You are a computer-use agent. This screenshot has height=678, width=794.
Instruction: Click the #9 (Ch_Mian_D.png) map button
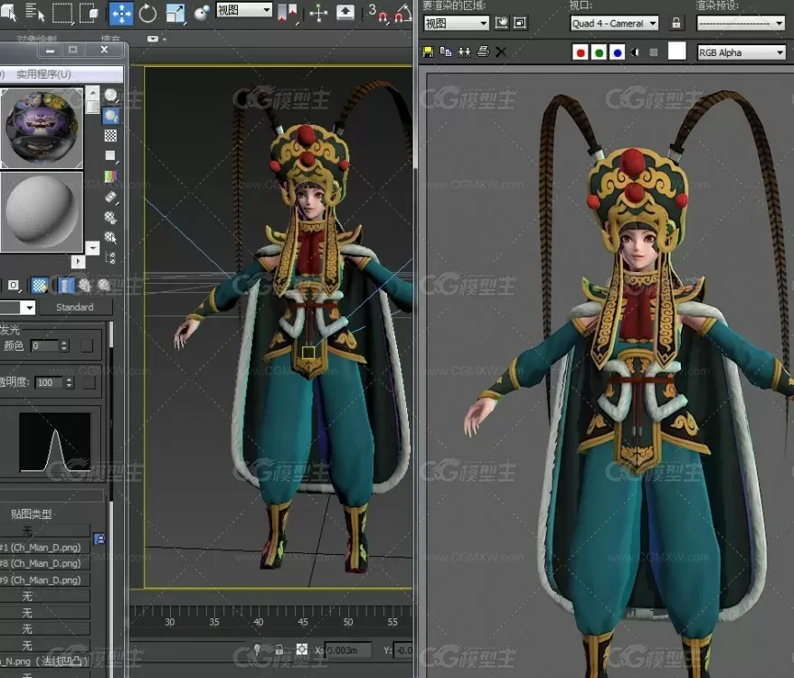pos(44,580)
